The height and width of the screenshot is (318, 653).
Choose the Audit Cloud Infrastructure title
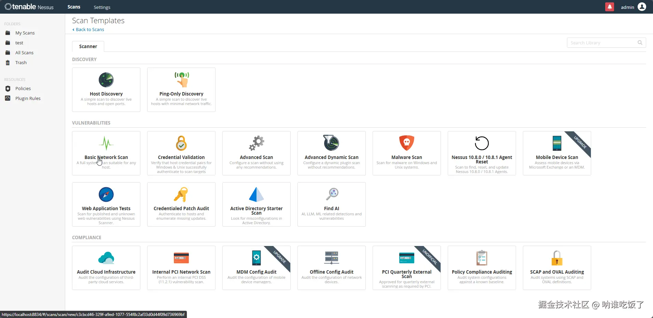tap(106, 272)
